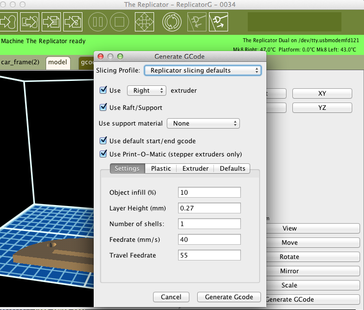
Task: Click the Layer Height (mm) field
Action: click(x=209, y=208)
